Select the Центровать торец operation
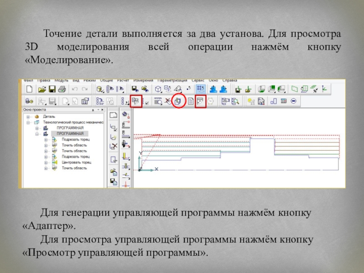Screen dimensions: 364x273 pos(76,162)
